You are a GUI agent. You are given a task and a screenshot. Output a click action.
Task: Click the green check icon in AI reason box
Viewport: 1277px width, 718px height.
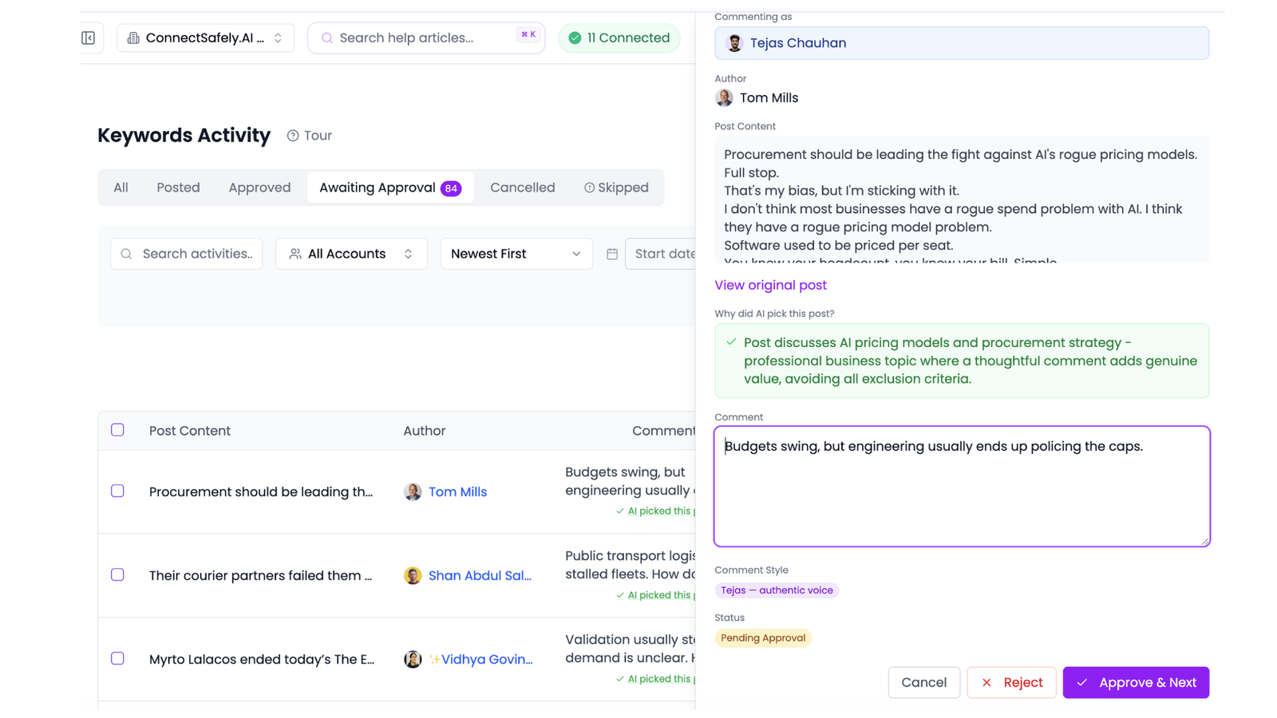(x=731, y=341)
